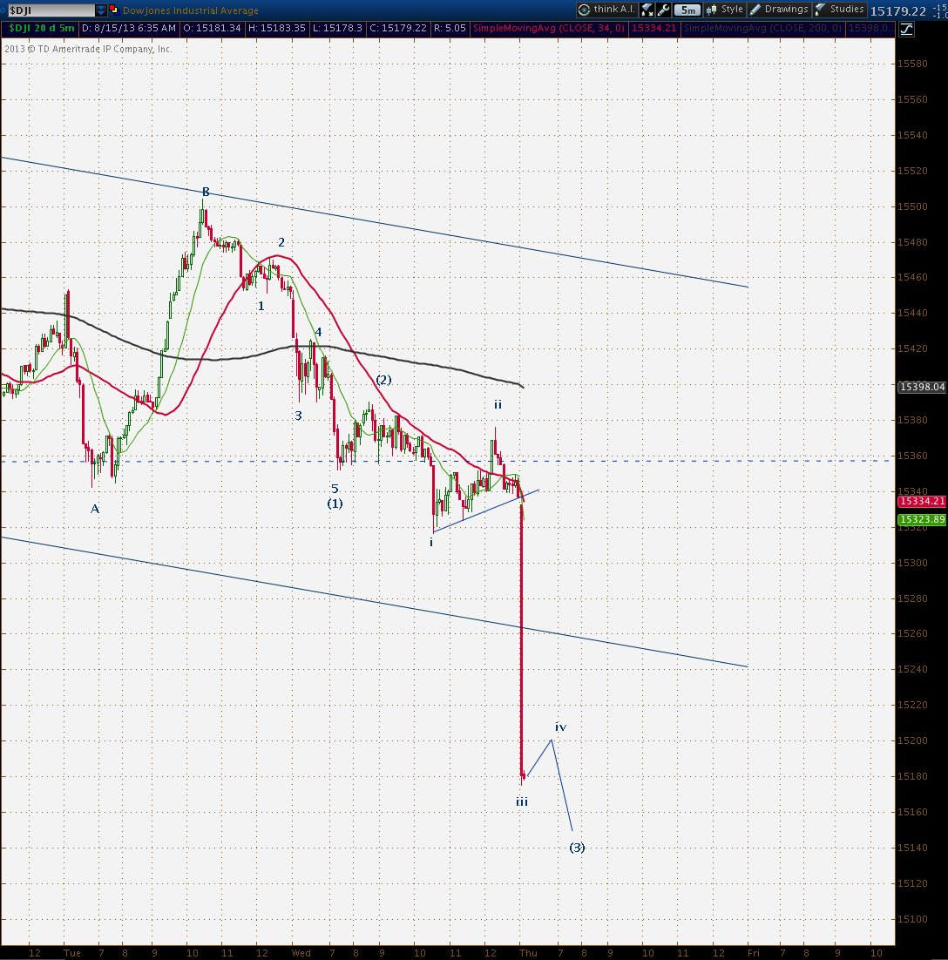948x960 pixels.
Task: Click the last price 15179.22 at top right
Action: [897, 11]
